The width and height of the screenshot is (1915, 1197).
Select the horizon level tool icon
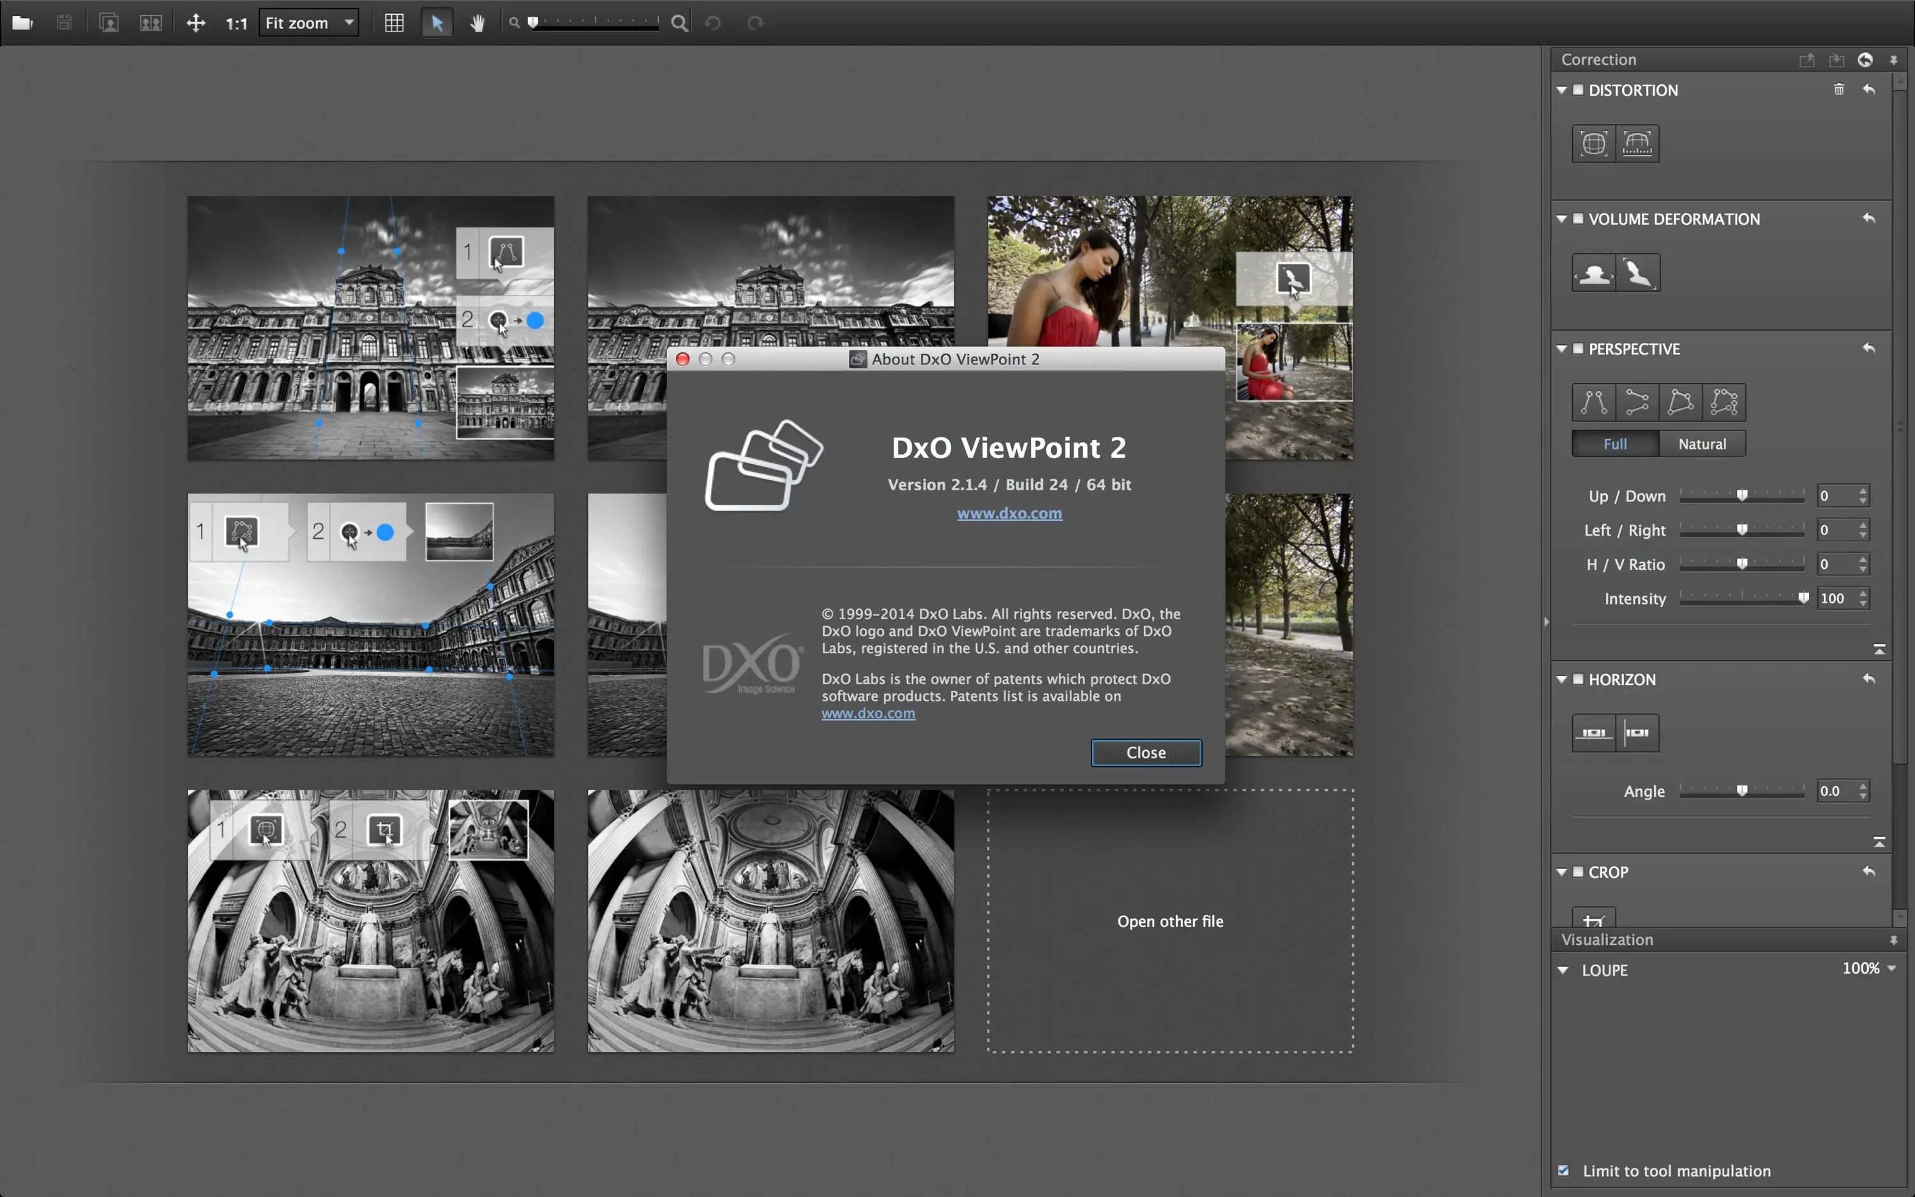pyautogui.click(x=1593, y=733)
